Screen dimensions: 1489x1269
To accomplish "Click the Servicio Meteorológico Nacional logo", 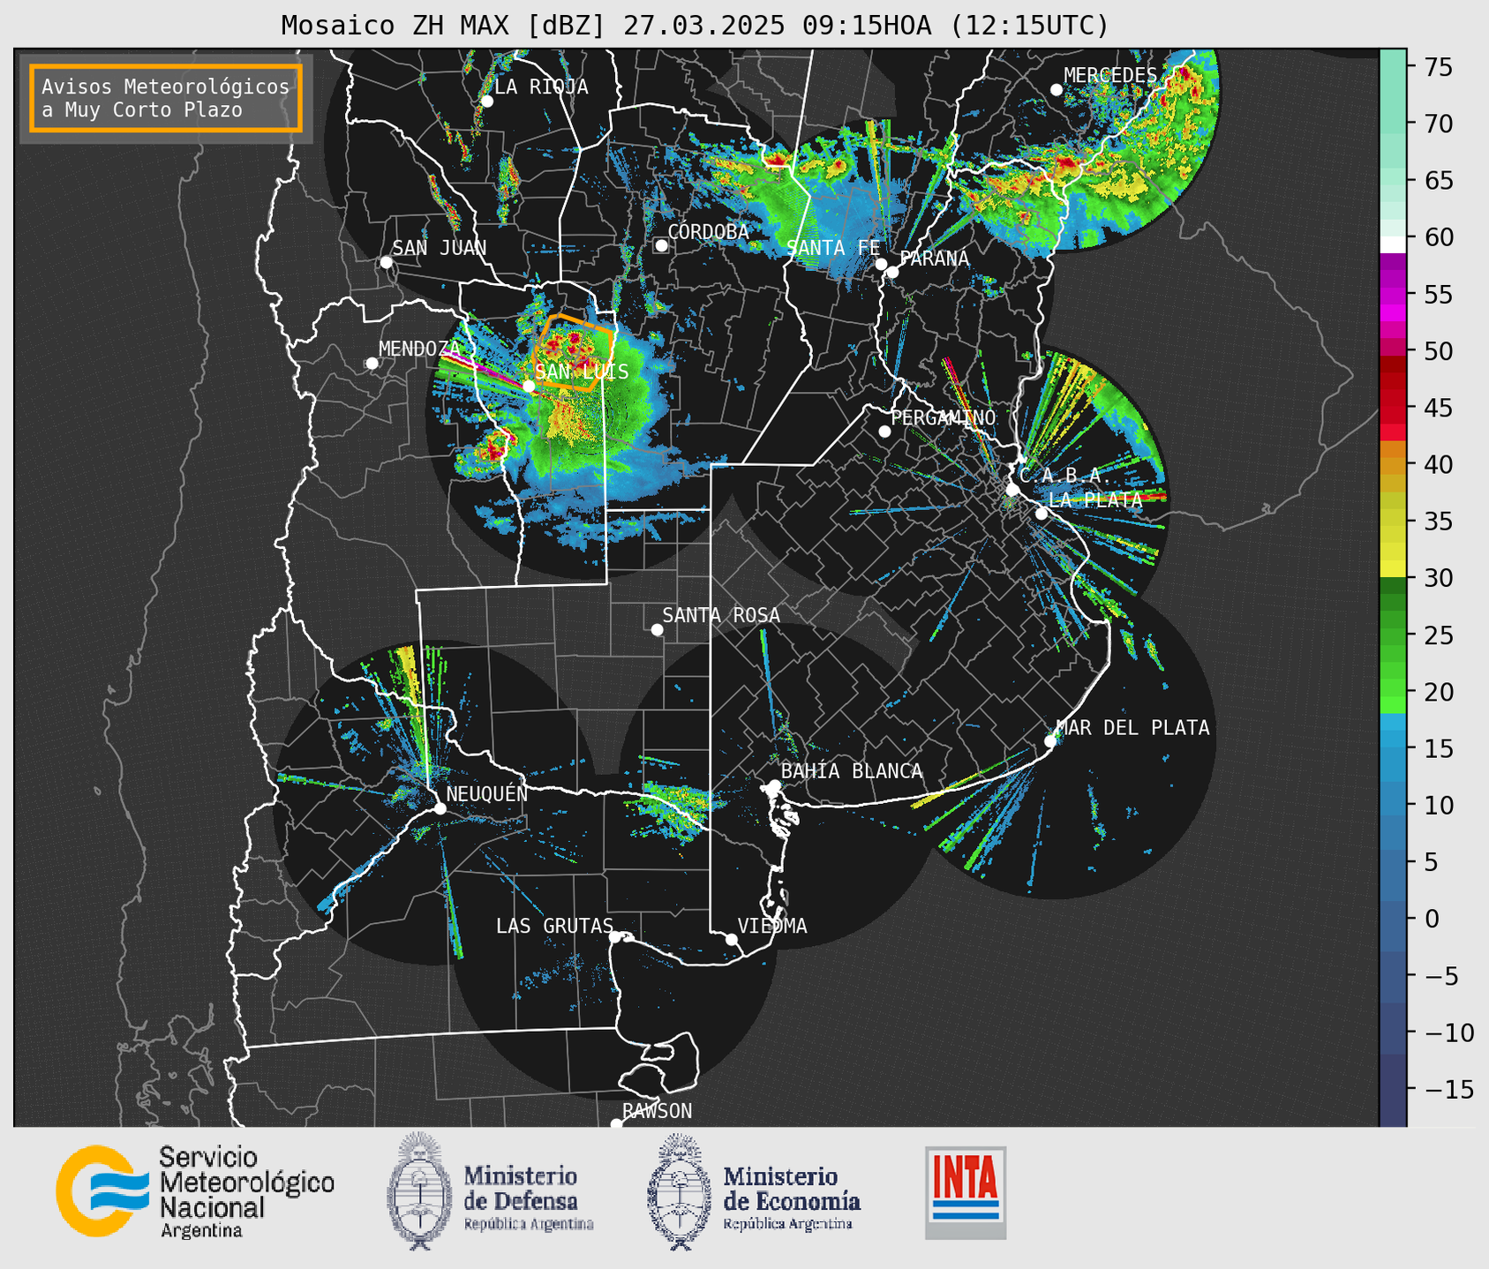I will pos(196,1191).
